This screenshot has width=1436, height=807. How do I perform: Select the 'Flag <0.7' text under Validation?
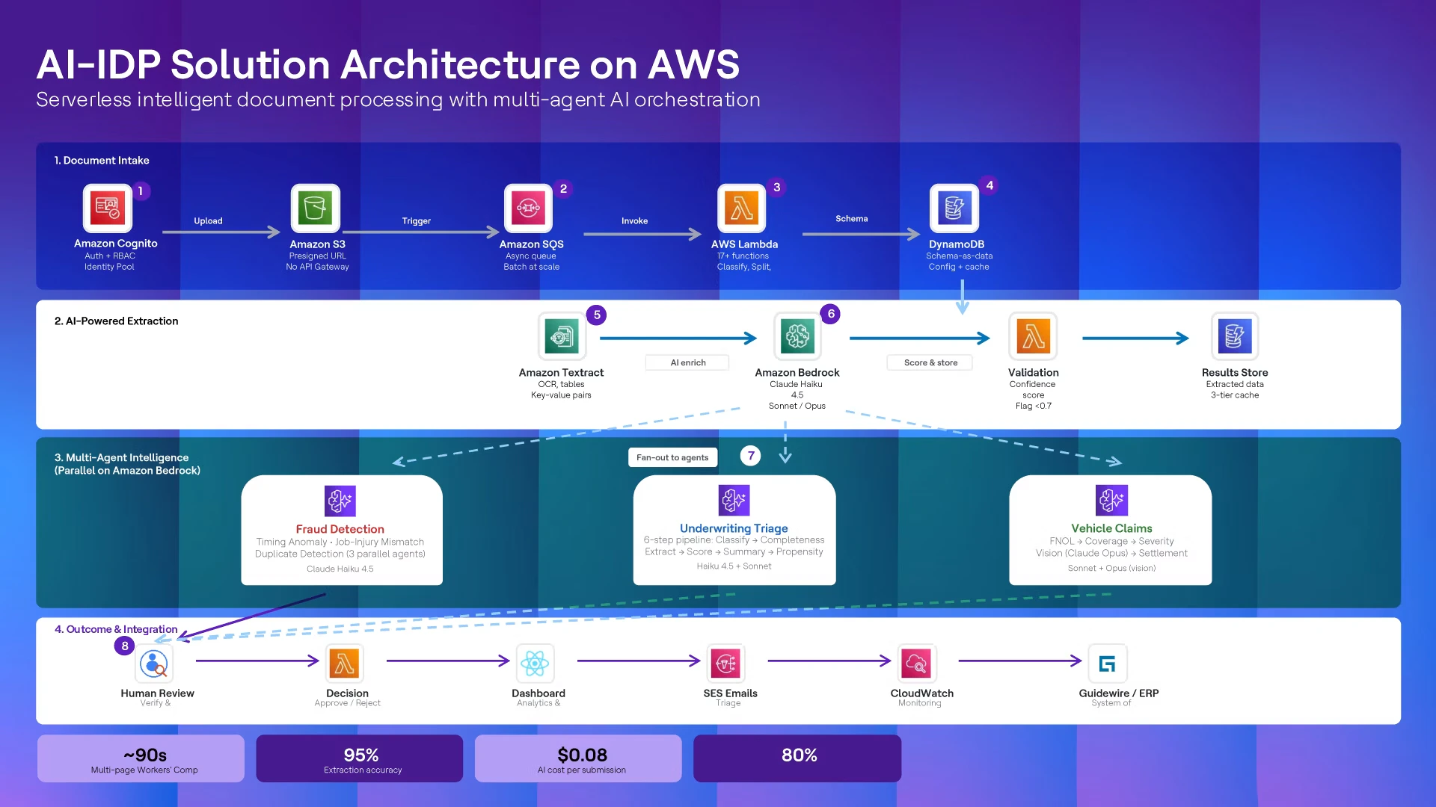tap(1033, 406)
